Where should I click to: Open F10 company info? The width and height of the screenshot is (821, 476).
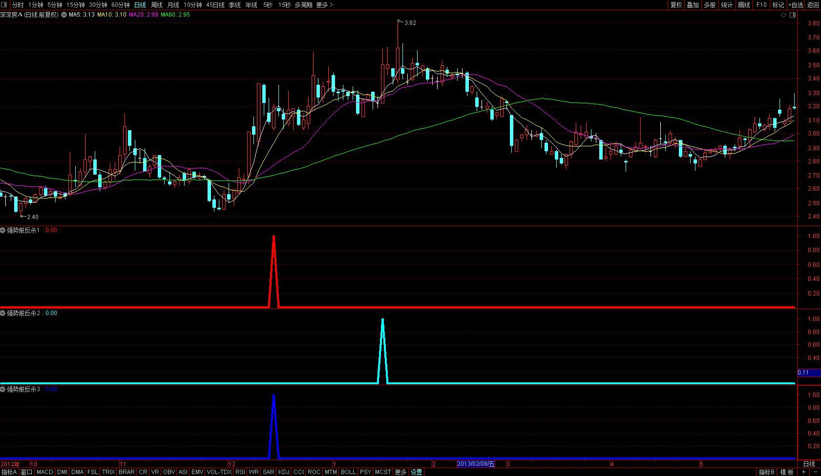point(761,5)
